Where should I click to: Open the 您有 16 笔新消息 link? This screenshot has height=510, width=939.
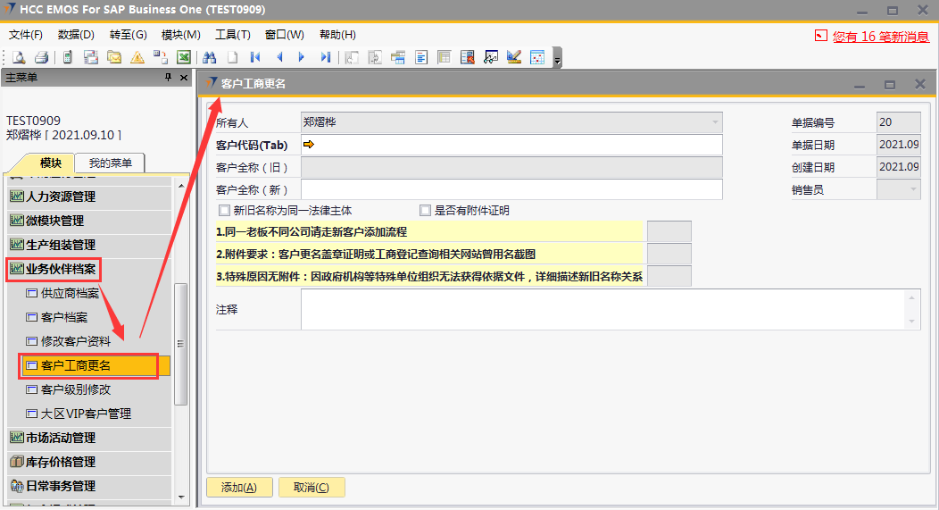click(x=880, y=37)
